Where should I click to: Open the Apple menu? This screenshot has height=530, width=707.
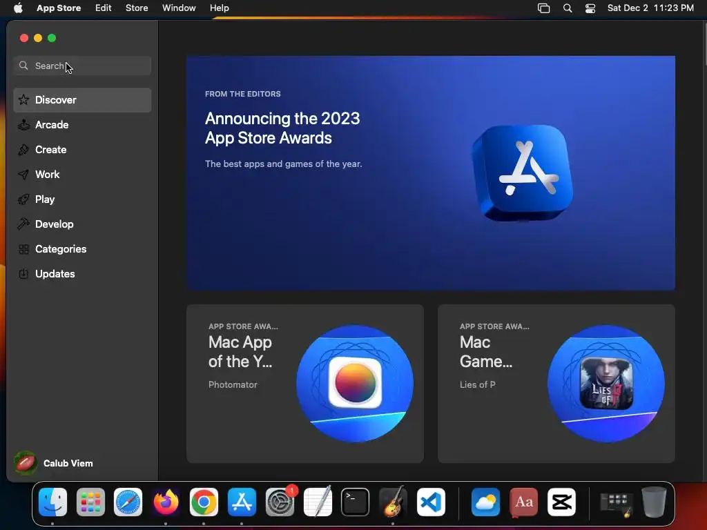(18, 8)
